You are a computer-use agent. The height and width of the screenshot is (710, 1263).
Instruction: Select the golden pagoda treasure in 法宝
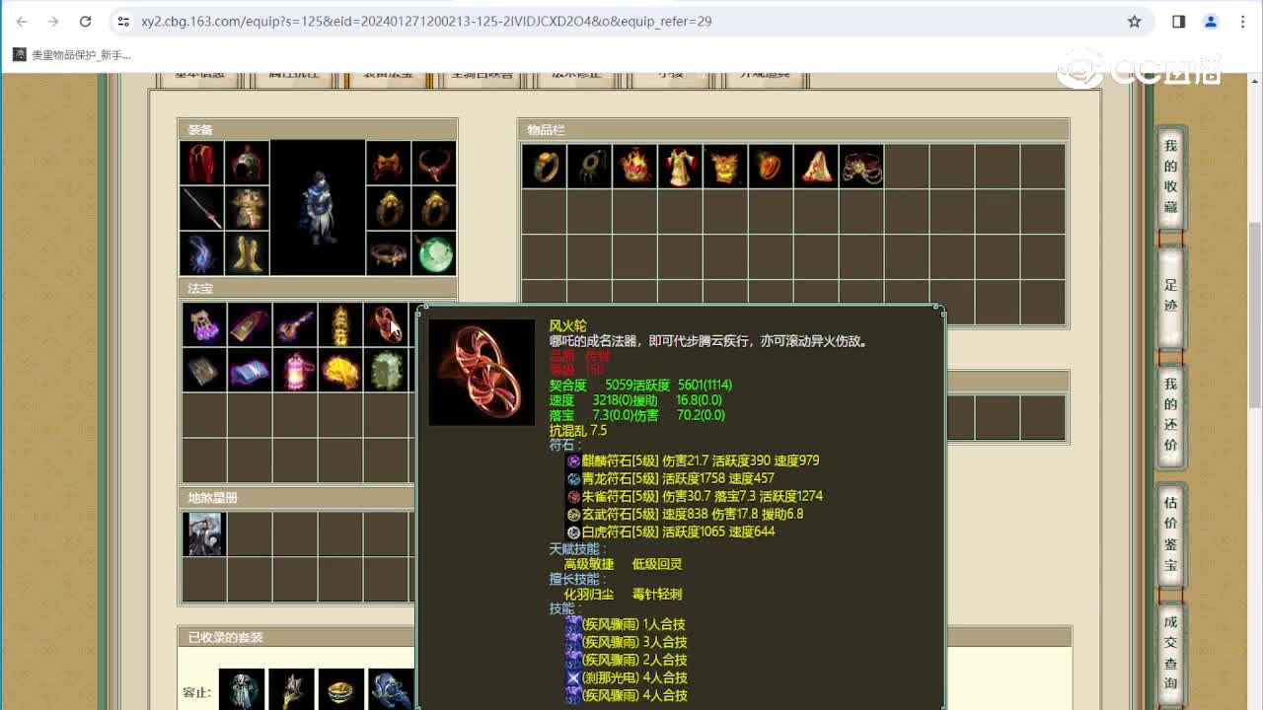340,324
